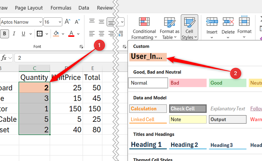The width and height of the screenshot is (262, 161).
Task: Switch to the Page Layout tab
Action: 29,8
